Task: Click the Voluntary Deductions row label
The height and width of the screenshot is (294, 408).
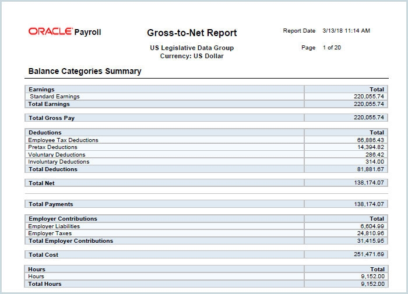Action: 57,155
